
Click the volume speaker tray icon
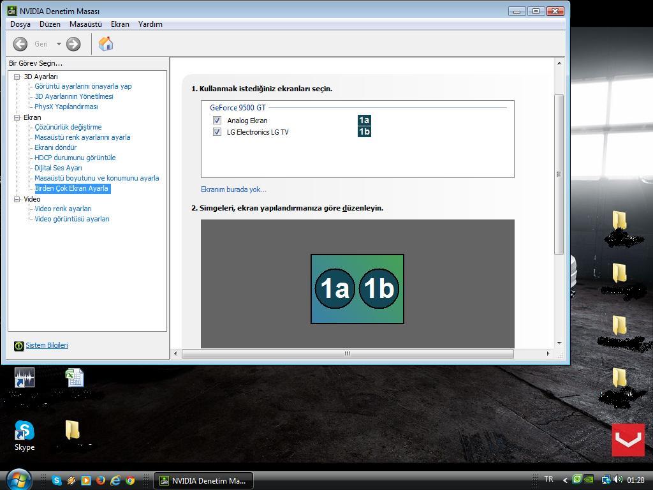pyautogui.click(x=617, y=480)
